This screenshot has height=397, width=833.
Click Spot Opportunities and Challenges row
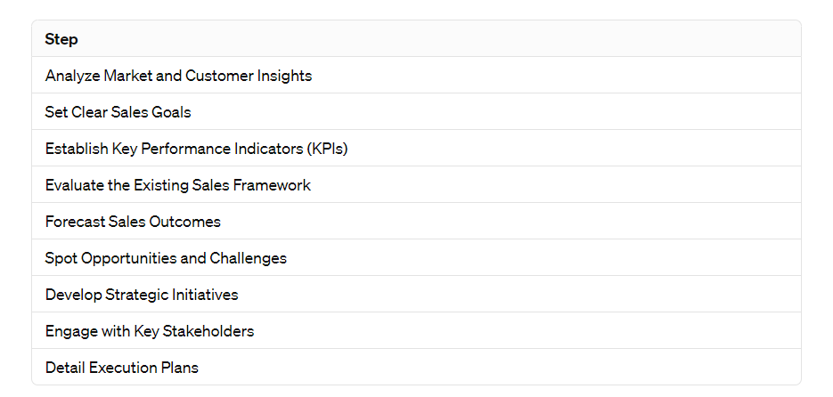tap(416, 258)
